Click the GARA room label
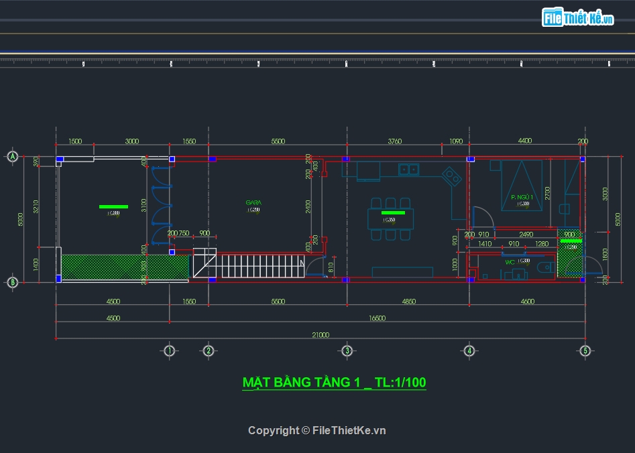635x453 pixels. 253,202
